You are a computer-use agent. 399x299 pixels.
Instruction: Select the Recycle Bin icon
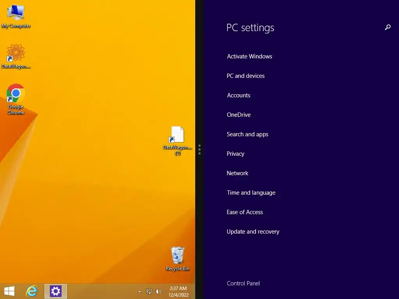coord(178,259)
